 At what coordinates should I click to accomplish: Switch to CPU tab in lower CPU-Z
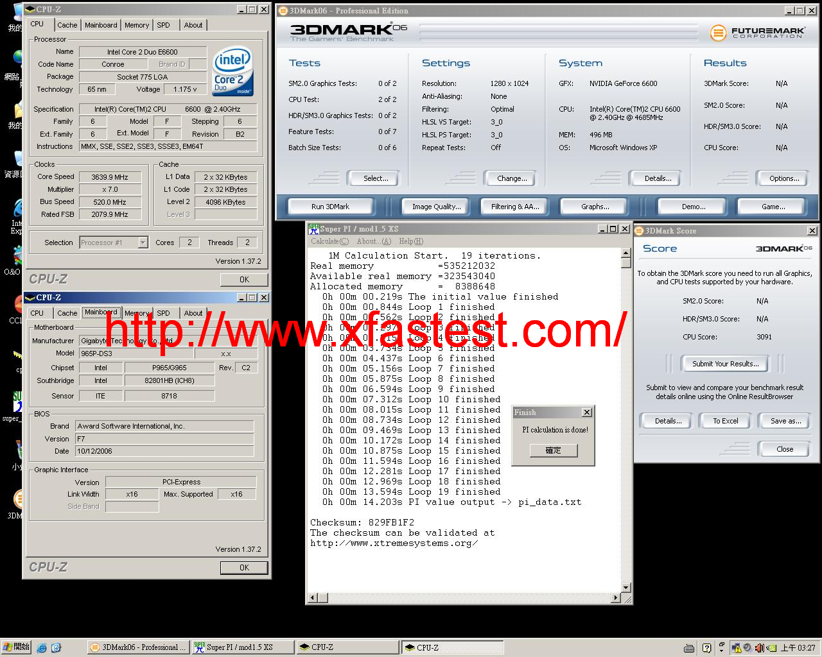[x=37, y=313]
